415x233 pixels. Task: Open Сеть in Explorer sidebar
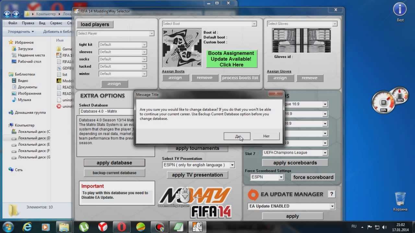click(x=19, y=170)
